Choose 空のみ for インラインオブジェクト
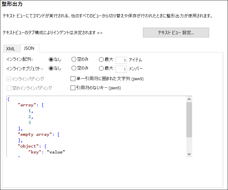This screenshot has width=228, height=190. tap(74, 68)
